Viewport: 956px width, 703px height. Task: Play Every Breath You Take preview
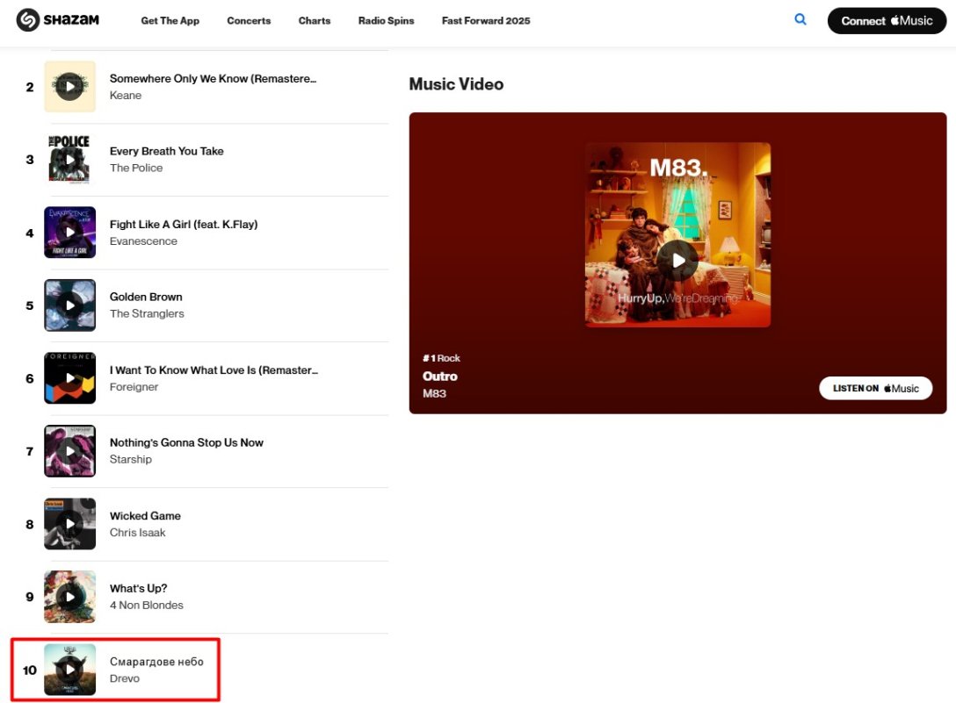point(69,160)
